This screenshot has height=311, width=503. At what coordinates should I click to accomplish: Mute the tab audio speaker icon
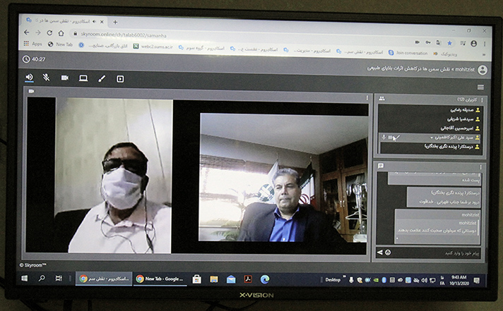(95, 21)
